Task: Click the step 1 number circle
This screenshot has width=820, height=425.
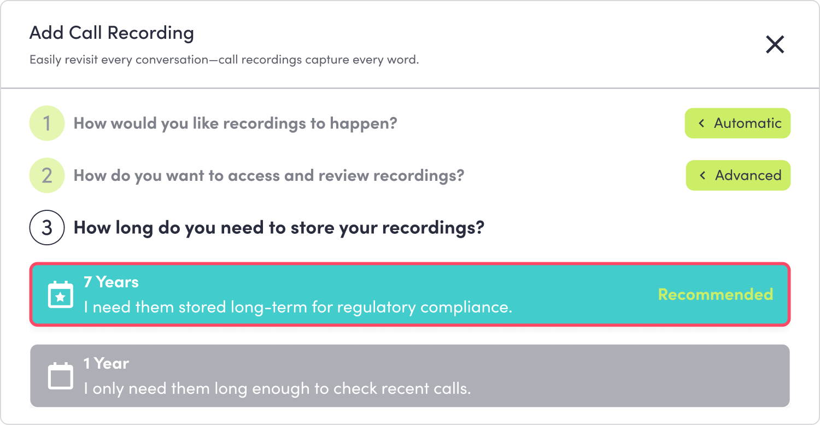Action: [47, 123]
